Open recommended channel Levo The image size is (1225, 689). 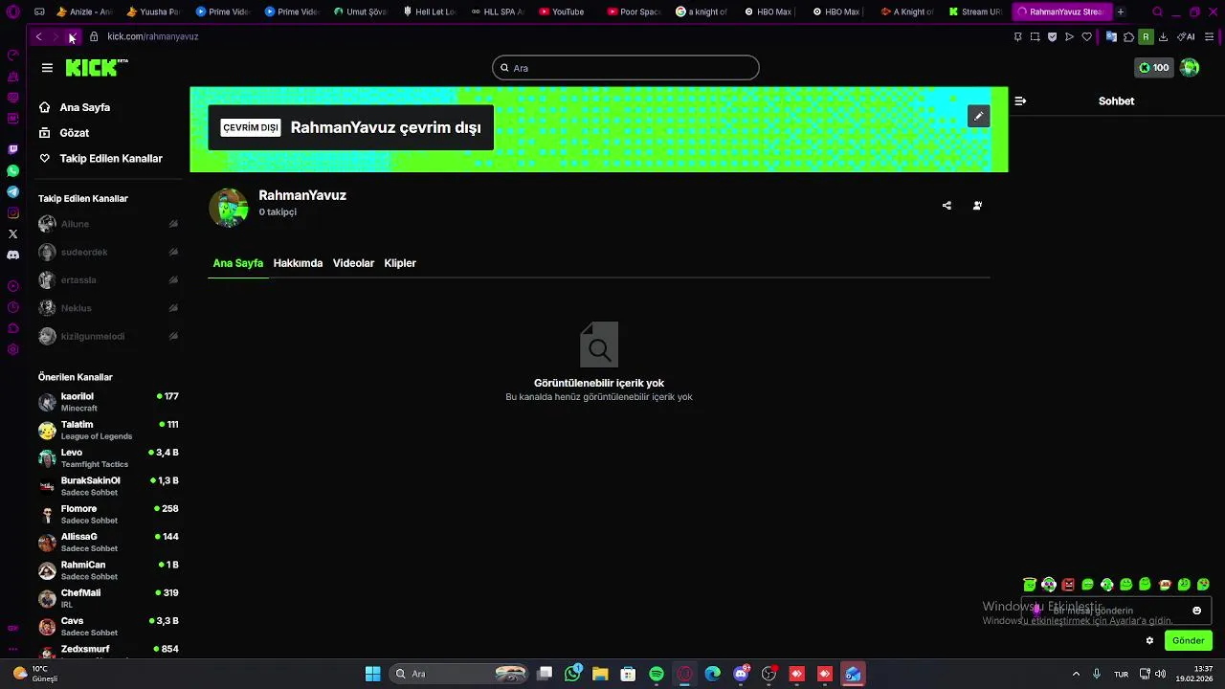click(x=108, y=457)
